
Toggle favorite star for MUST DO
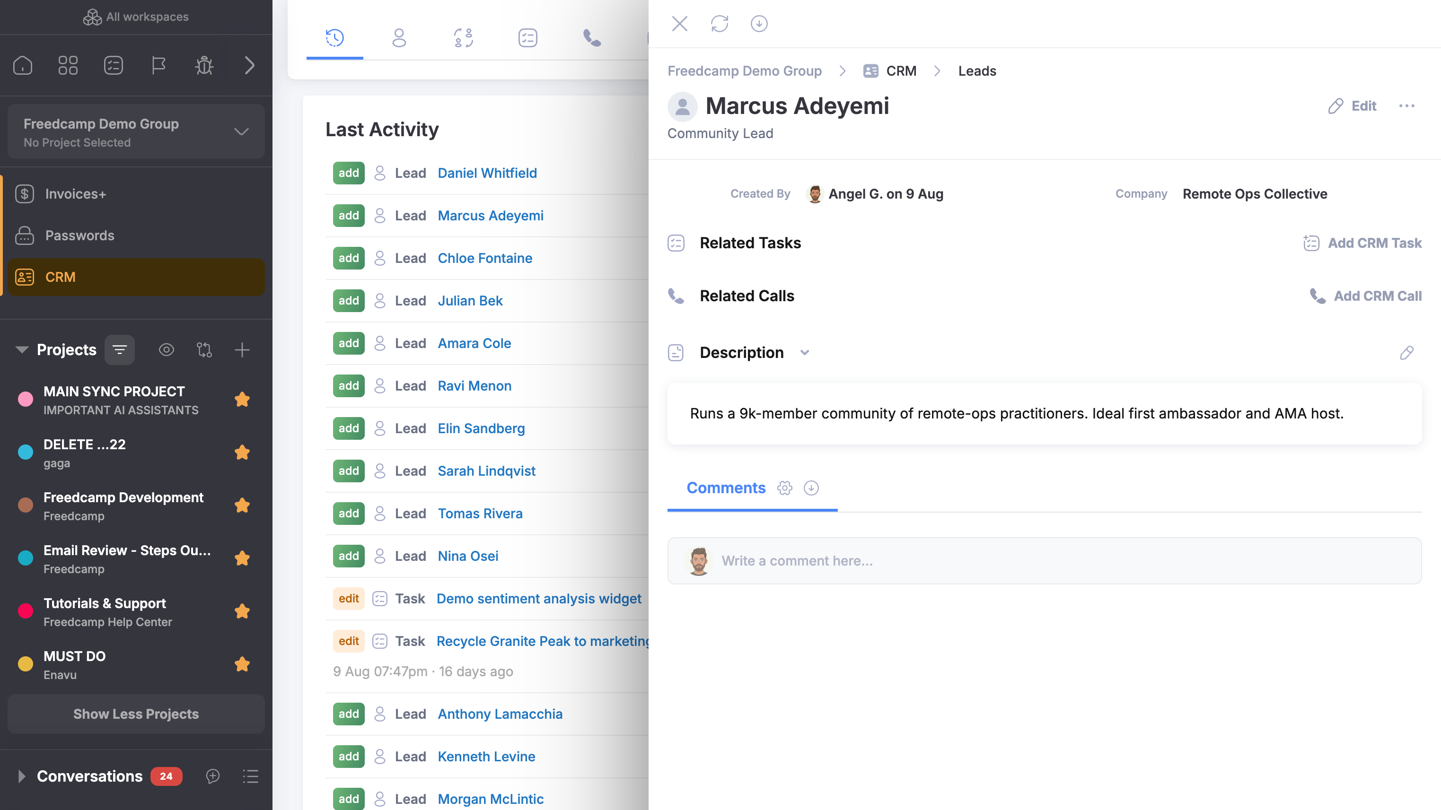coord(242,664)
